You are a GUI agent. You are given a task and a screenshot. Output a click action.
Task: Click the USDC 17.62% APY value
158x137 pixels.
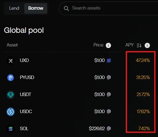click(143, 112)
